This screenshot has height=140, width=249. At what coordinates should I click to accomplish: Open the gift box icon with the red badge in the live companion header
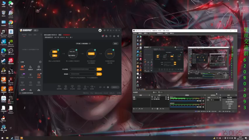point(103,36)
